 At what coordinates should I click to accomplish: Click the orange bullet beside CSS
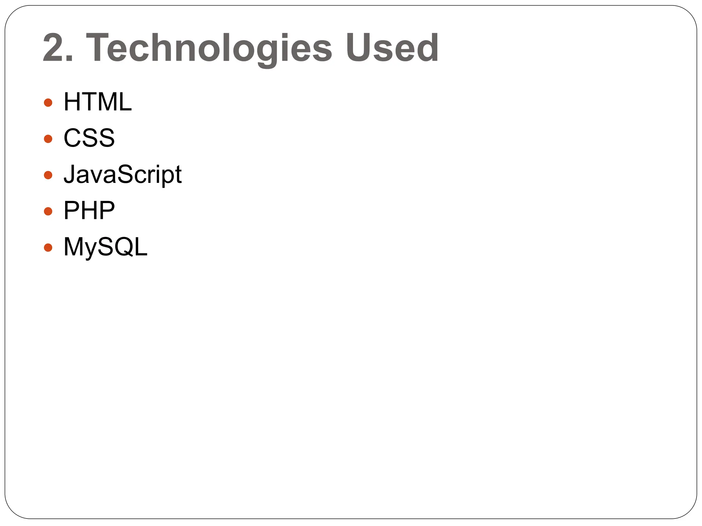[48, 139]
